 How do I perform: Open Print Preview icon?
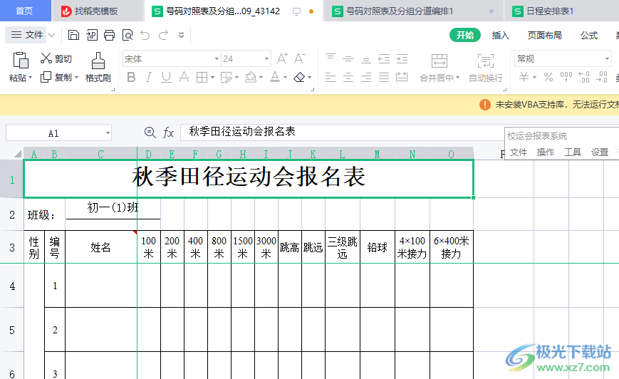click(128, 35)
